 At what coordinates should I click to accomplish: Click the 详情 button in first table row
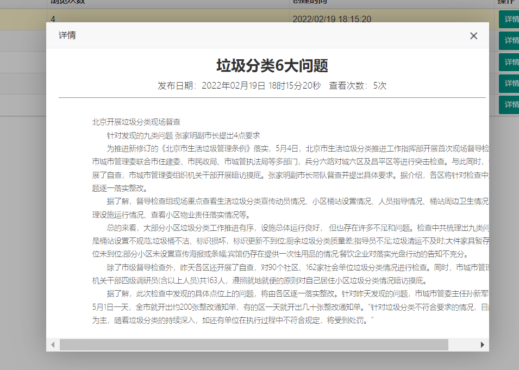[510, 19]
